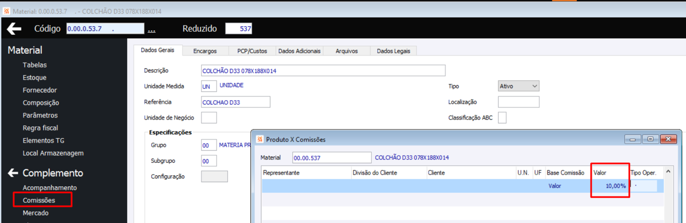Select the 10,00% commission value cell
686x223 pixels.
[x=610, y=186]
